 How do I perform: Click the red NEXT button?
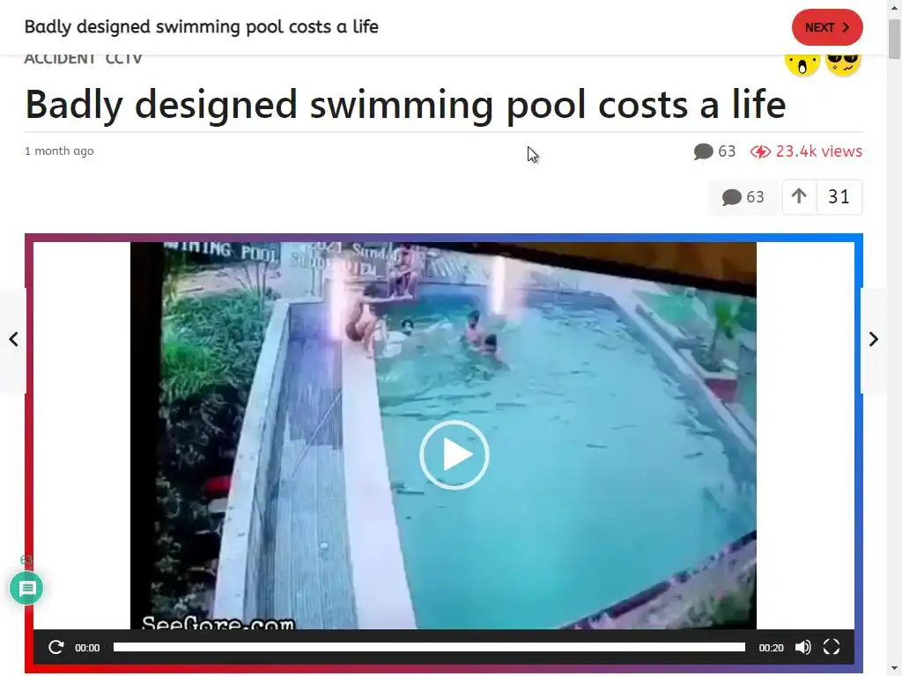pos(826,27)
